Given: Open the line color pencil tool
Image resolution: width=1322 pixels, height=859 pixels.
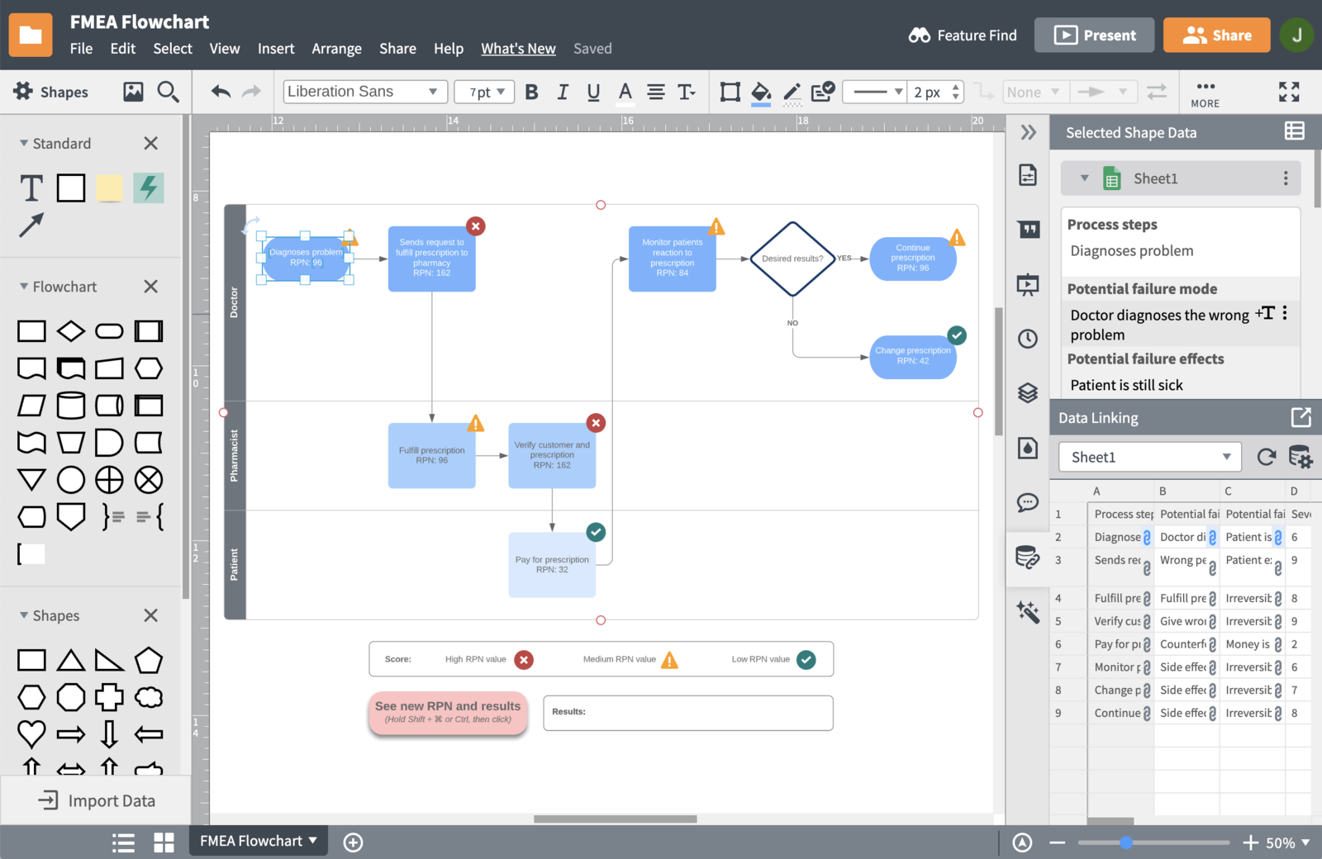Looking at the screenshot, I should click(x=791, y=92).
